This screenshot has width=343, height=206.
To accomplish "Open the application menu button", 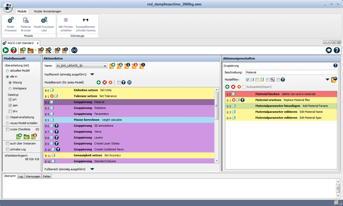I will coord(8,7).
